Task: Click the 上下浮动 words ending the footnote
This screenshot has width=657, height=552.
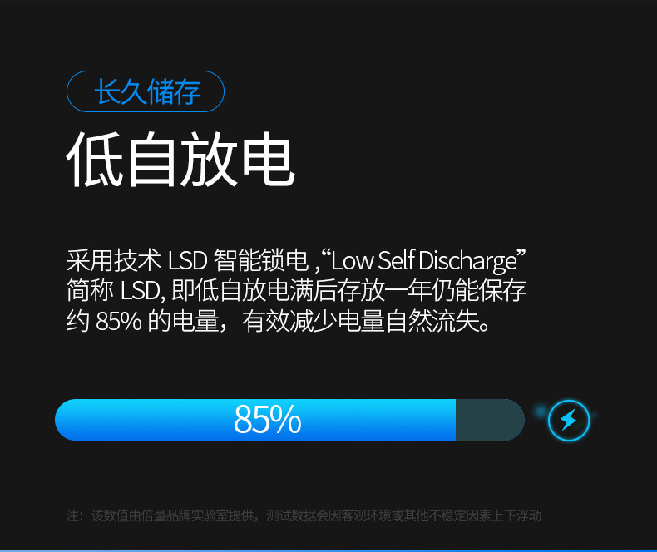Action: [516, 515]
